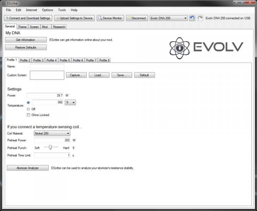Select the Profile 5 tab
Image resolution: width=257 pixels, height=211 pixels.
[65, 60]
